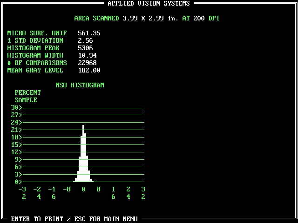Click the 182.00 mean gray value
This screenshot has width=298, height=223.
click(x=89, y=70)
